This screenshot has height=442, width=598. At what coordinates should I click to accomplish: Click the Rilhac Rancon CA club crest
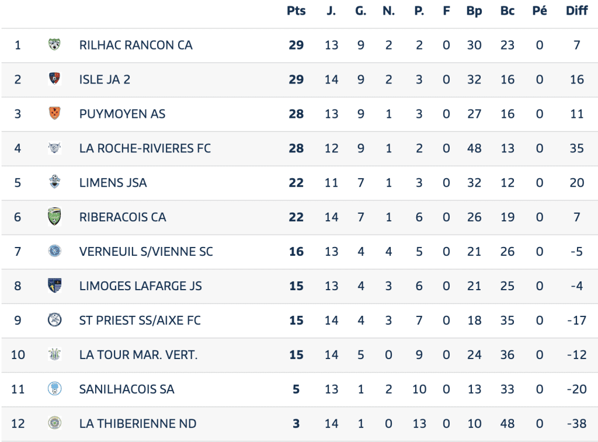click(54, 45)
